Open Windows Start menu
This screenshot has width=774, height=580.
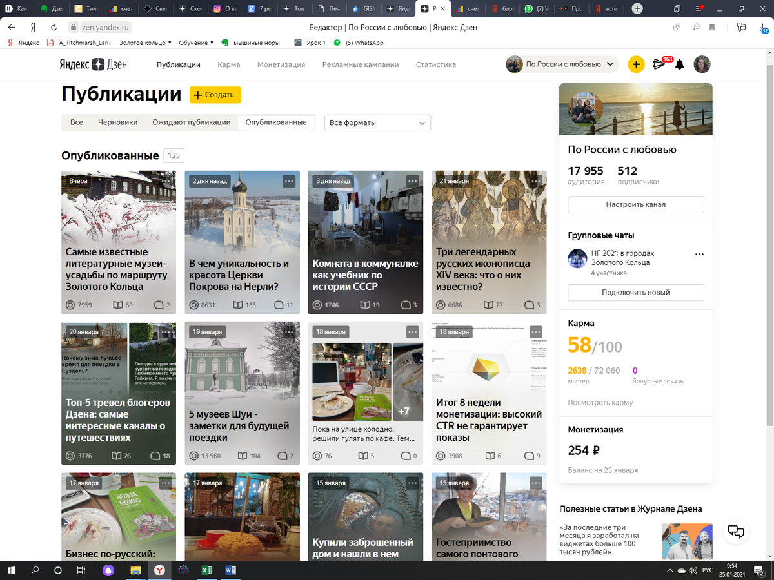coord(12,570)
